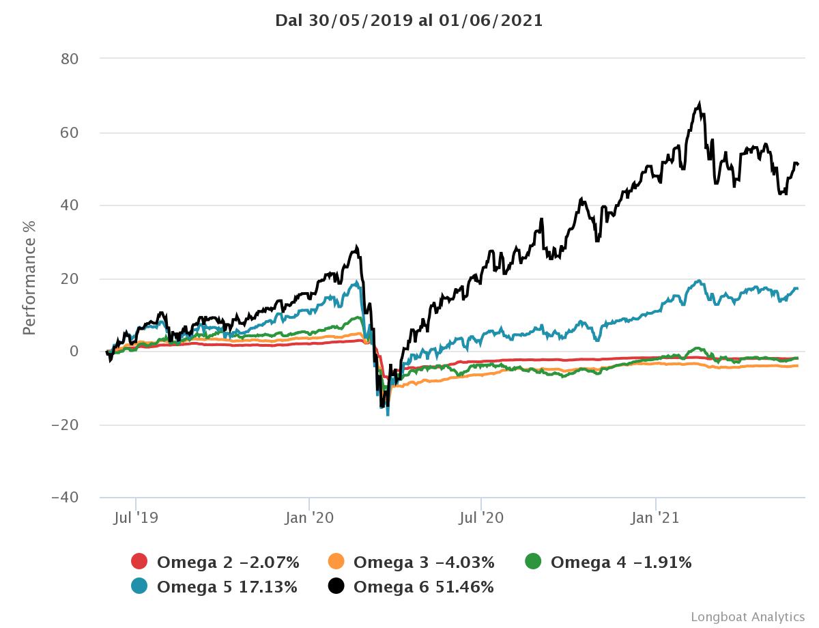Click the teal Omega 5 legend marker
Screen dimensions: 819x628
point(139,586)
